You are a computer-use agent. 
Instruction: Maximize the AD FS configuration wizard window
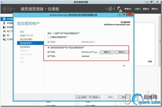click(124, 14)
